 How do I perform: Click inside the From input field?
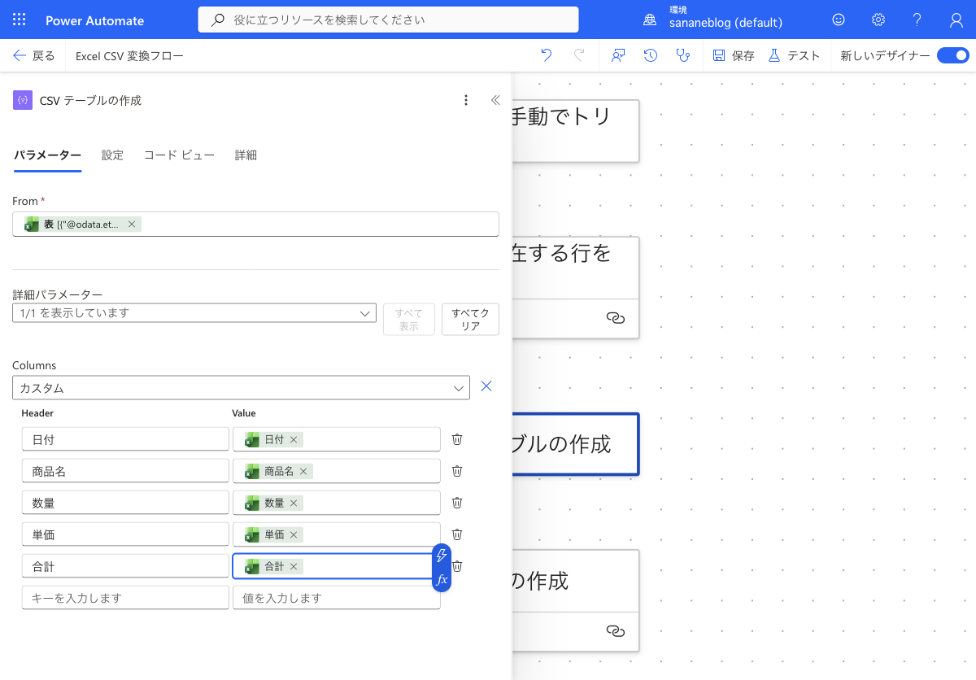point(255,224)
